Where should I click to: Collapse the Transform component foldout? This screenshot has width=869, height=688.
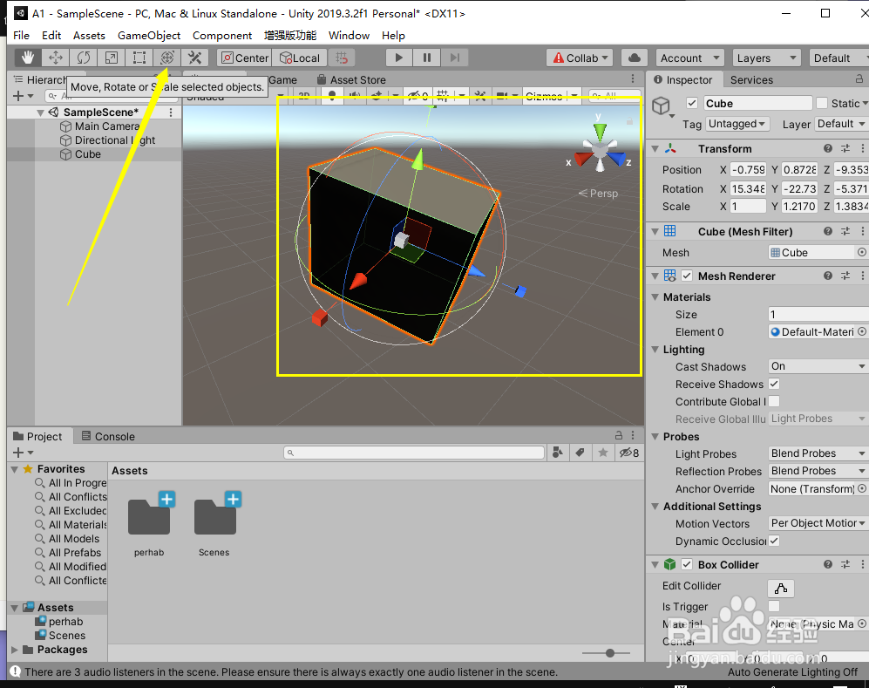(x=655, y=148)
